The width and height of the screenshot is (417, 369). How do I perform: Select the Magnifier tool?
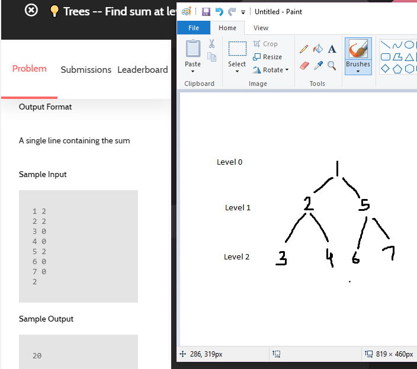[332, 65]
